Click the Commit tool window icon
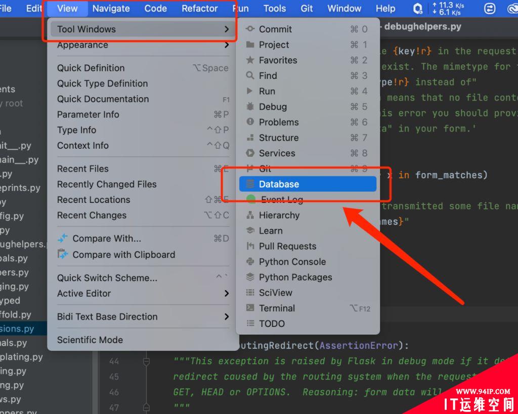Image resolution: width=518 pixels, height=414 pixels. [x=250, y=29]
